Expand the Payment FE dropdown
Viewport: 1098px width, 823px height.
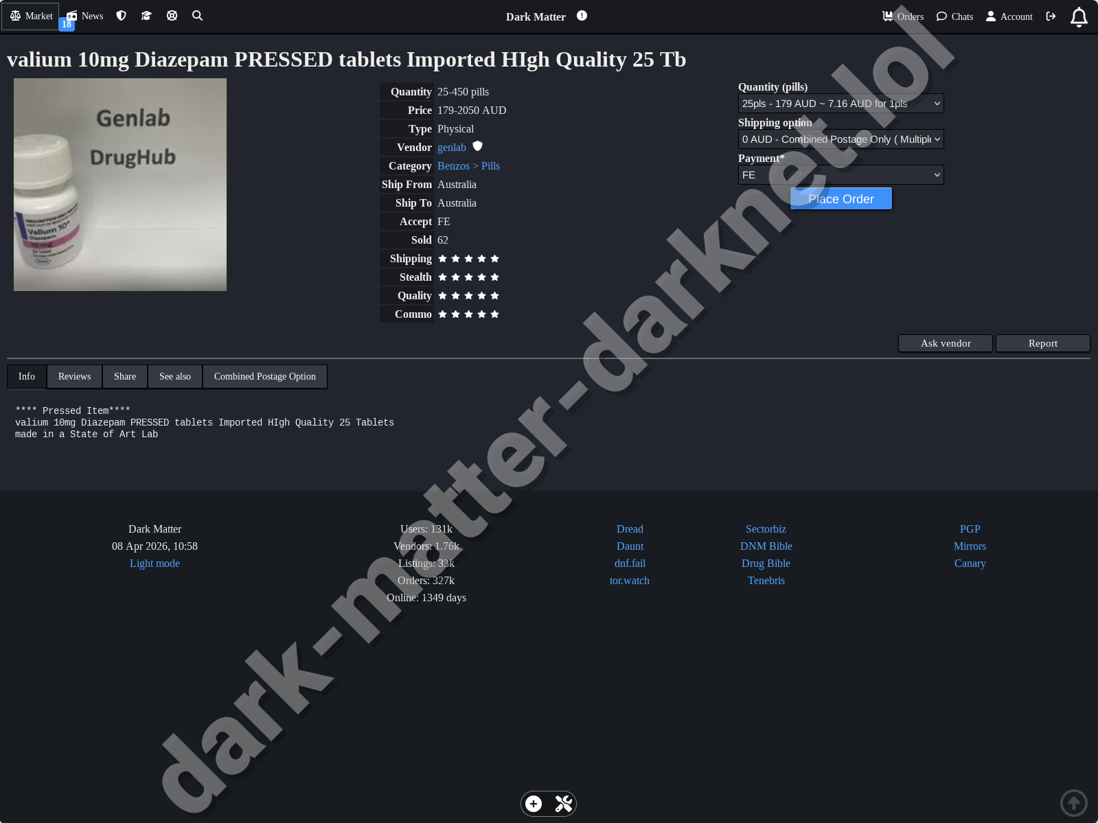pos(840,175)
